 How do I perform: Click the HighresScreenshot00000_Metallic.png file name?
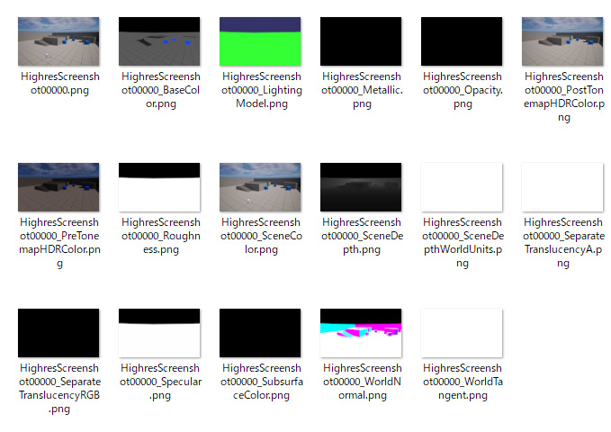tap(362, 90)
